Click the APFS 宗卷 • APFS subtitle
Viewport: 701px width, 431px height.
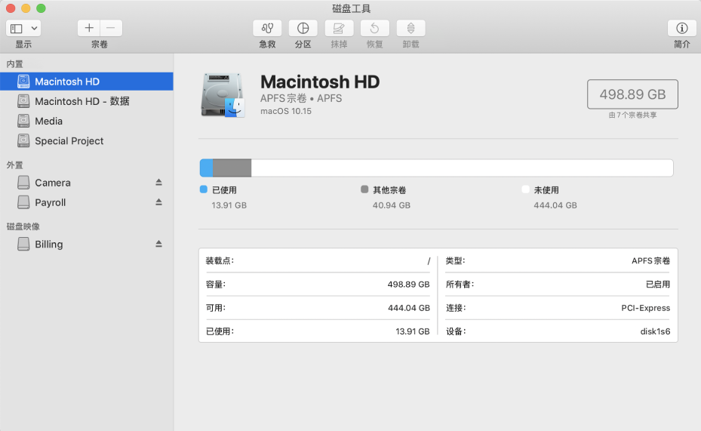(301, 98)
